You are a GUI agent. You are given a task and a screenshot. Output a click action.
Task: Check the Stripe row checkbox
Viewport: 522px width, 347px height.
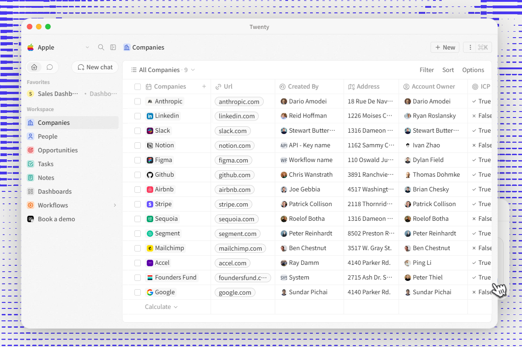(138, 204)
